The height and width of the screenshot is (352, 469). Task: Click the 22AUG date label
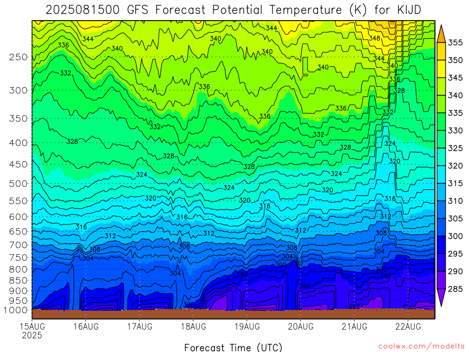point(408,326)
